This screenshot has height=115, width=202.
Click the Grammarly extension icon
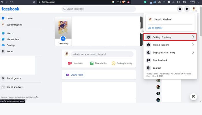tap(145, 2)
